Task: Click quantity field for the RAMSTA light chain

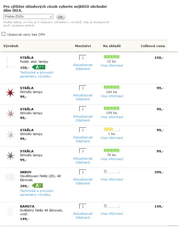Action: [x=83, y=206]
